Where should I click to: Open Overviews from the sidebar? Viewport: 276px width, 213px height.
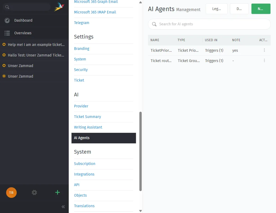point(23,33)
